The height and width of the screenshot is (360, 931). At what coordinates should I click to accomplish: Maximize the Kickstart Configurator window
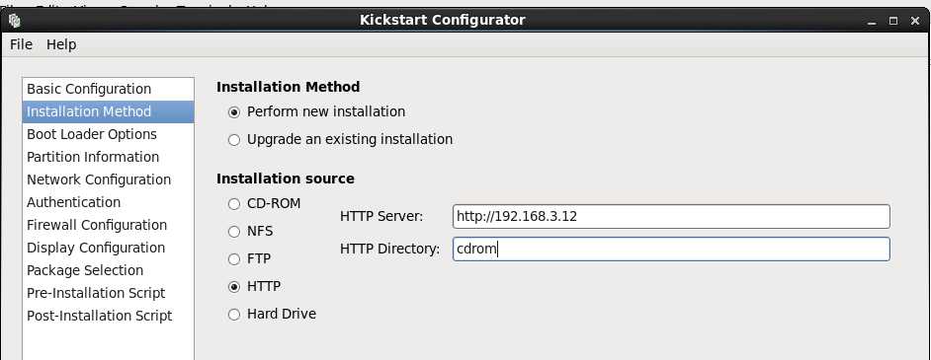(x=893, y=21)
